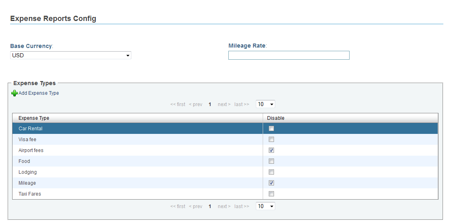Sort by the Disable column header

pyautogui.click(x=350, y=118)
